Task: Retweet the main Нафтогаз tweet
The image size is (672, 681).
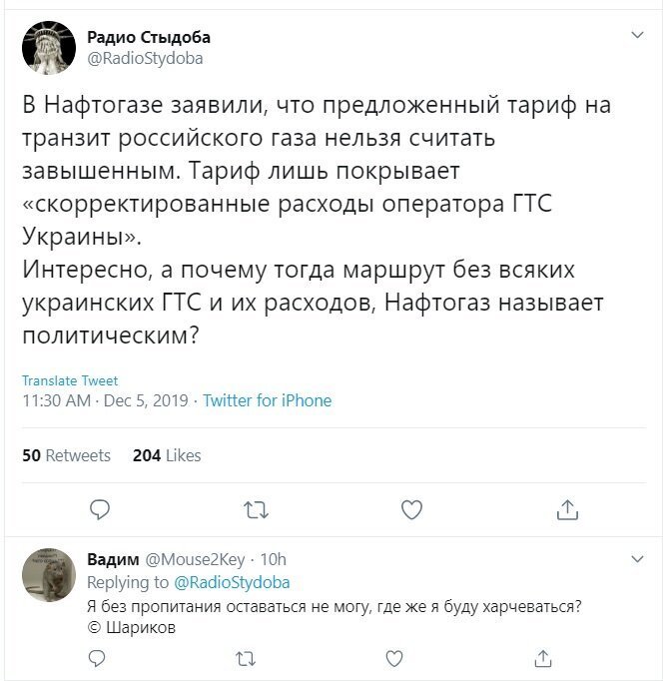Action: [x=256, y=510]
